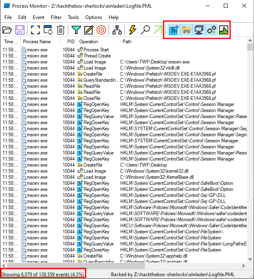The width and height of the screenshot is (254, 279).
Task: Open the Filter dialog via the funnel icon
Action: coord(76,30)
